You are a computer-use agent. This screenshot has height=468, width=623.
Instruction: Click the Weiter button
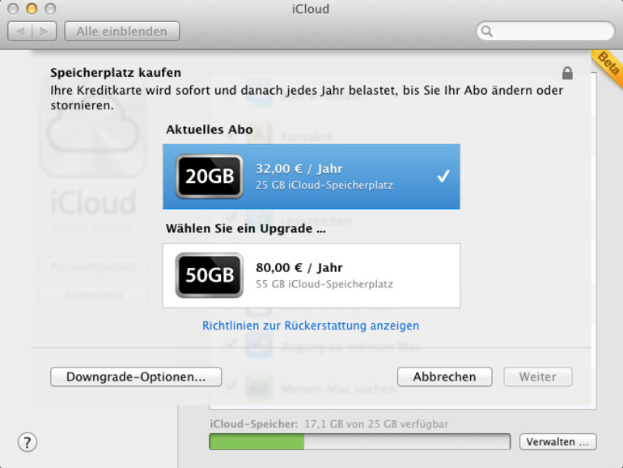[538, 377]
